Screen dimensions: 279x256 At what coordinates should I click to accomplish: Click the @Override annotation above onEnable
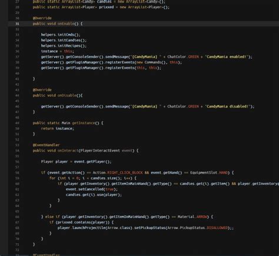pos(42,18)
